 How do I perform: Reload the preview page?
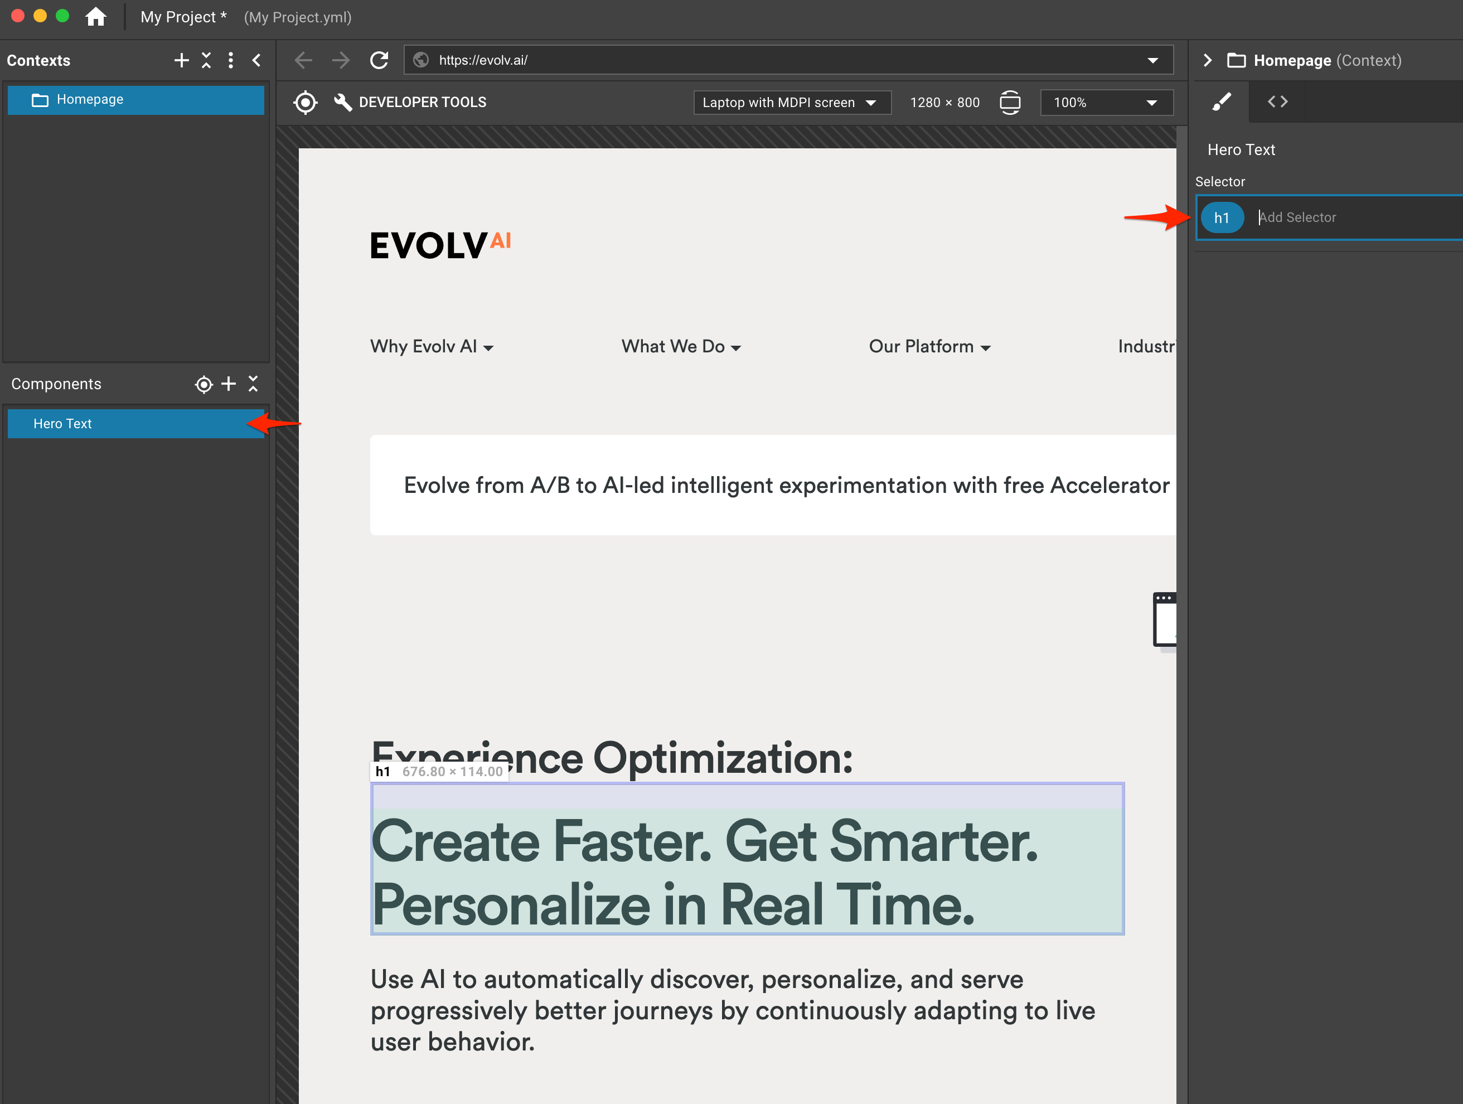(379, 60)
